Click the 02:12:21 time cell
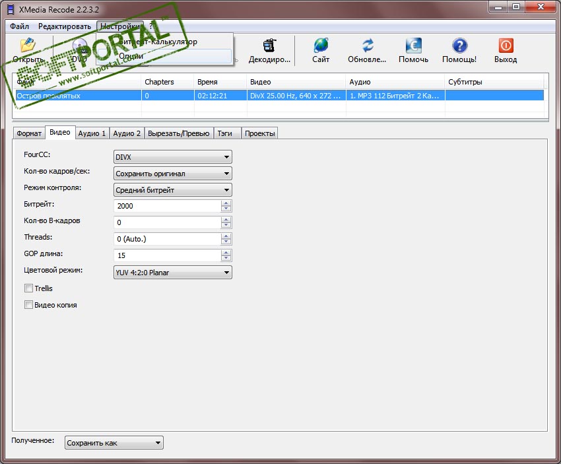The image size is (561, 464). click(x=220, y=96)
